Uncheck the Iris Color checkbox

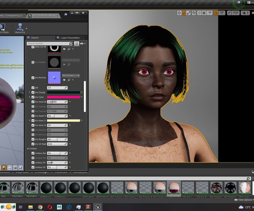(33, 97)
